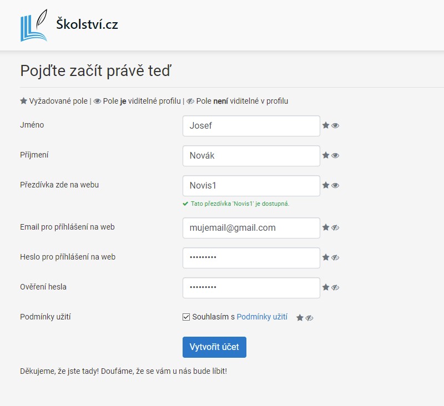The width and height of the screenshot is (444, 406).
Task: Click the Vytvořit účet button
Action: pyautogui.click(x=214, y=347)
